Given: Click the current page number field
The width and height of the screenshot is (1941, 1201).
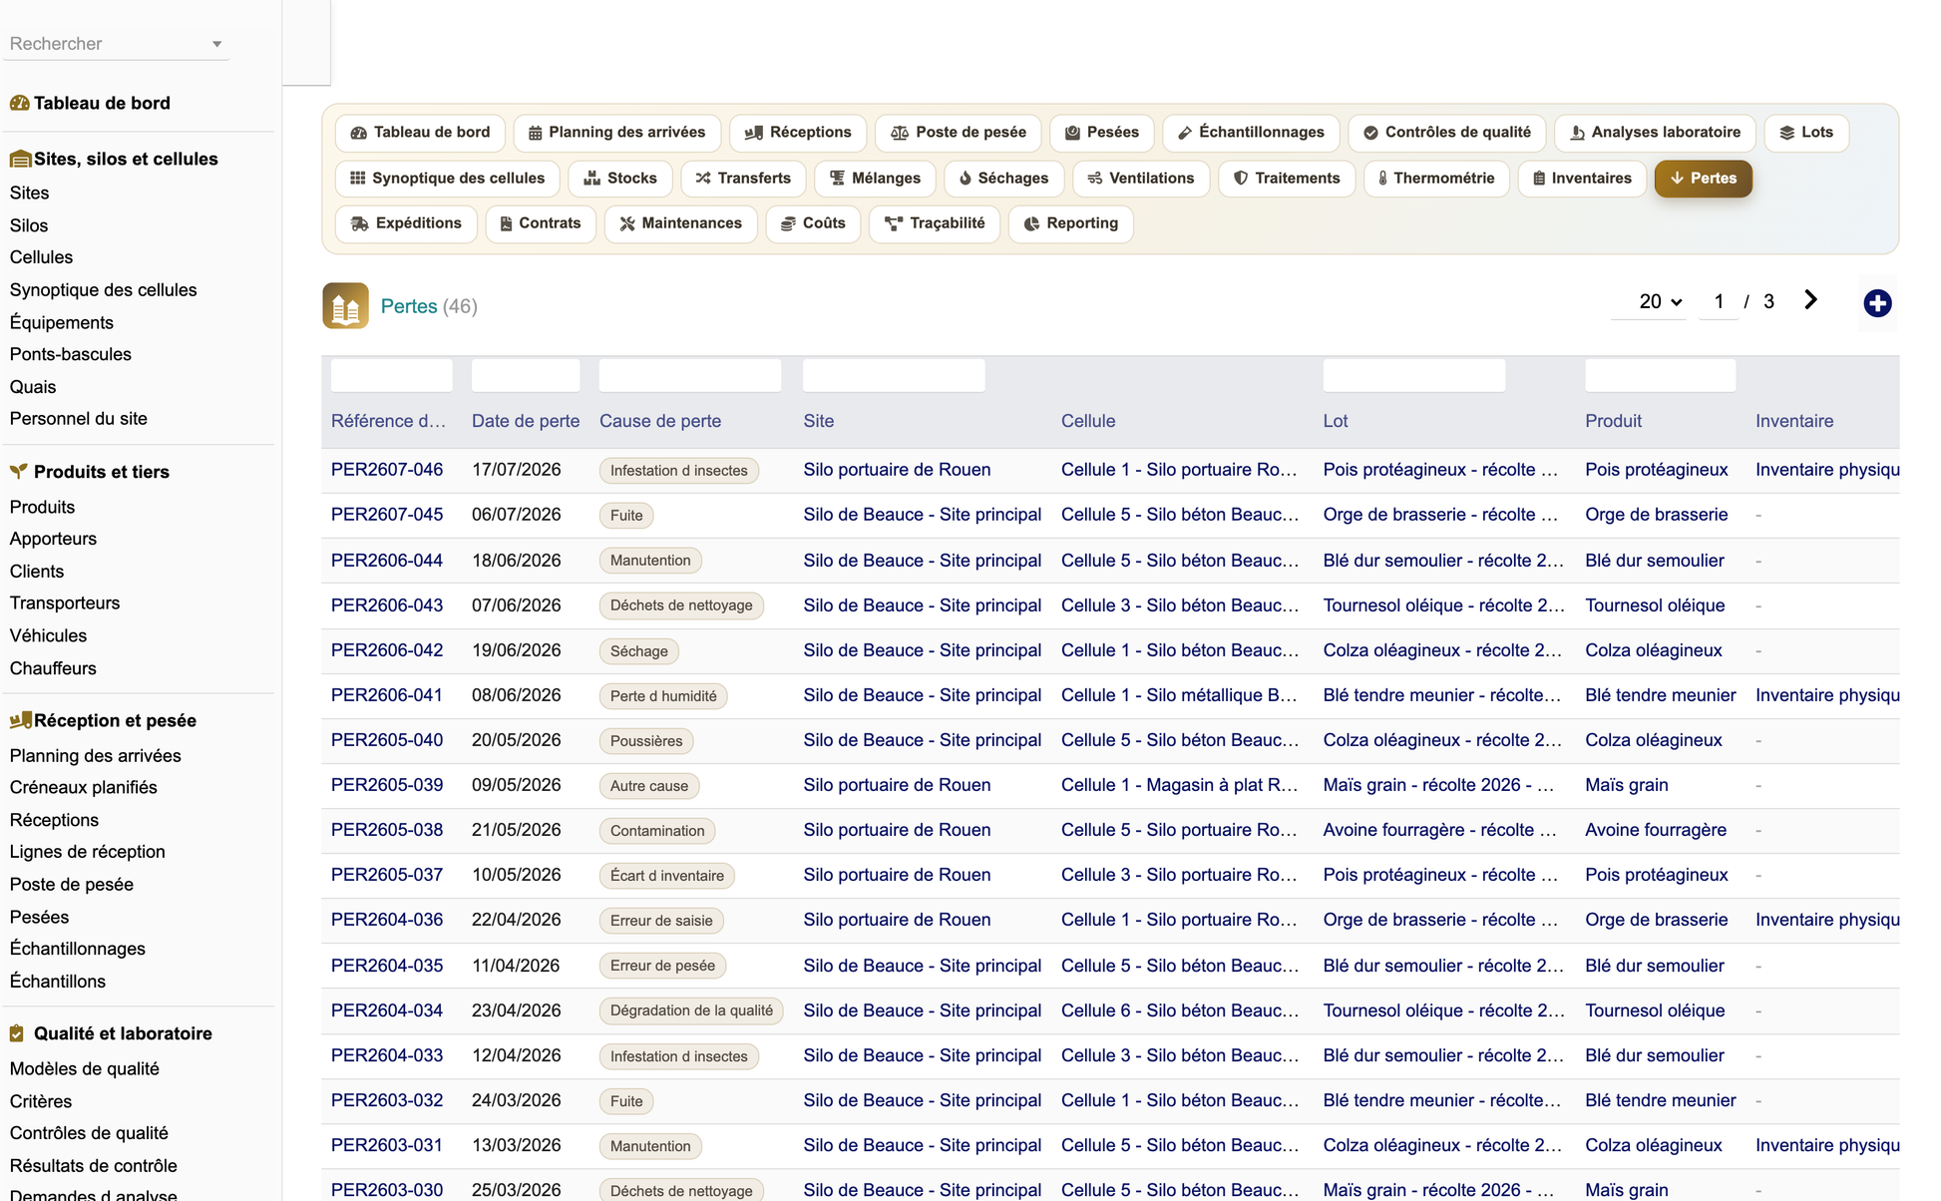Looking at the screenshot, I should click(x=1719, y=301).
